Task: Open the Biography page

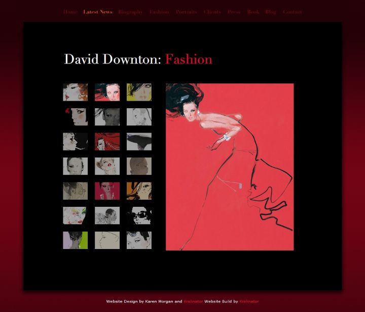Action: click(130, 12)
